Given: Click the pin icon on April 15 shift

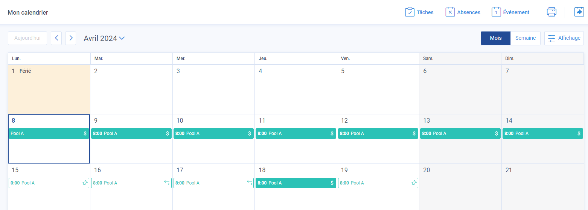Looking at the screenshot, I should (85, 183).
